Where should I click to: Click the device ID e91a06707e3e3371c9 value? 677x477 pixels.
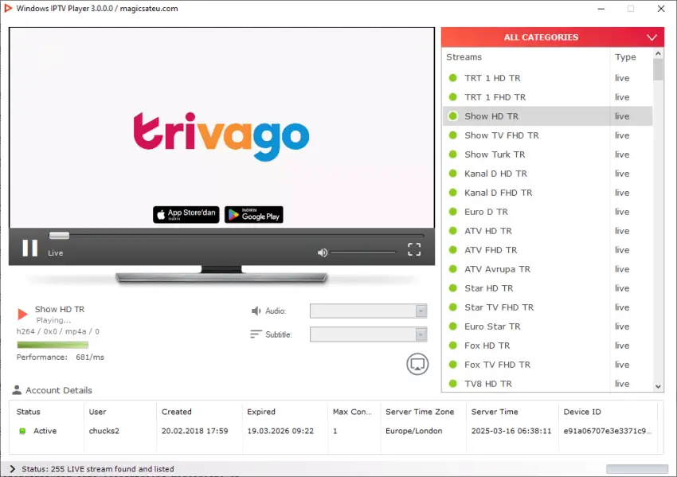point(608,431)
